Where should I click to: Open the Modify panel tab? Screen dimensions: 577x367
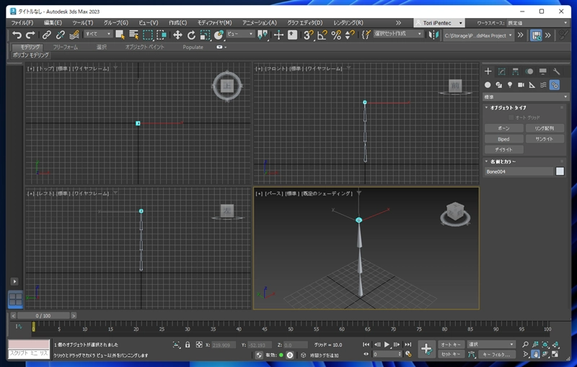coord(501,71)
